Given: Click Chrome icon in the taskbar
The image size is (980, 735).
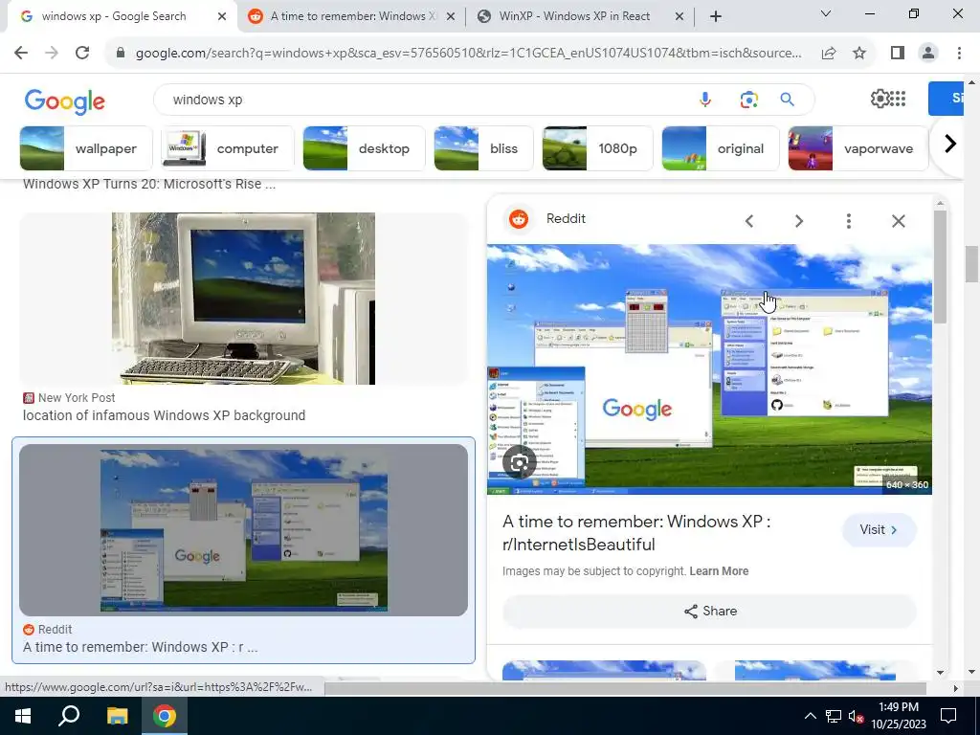Looking at the screenshot, I should (x=165, y=716).
